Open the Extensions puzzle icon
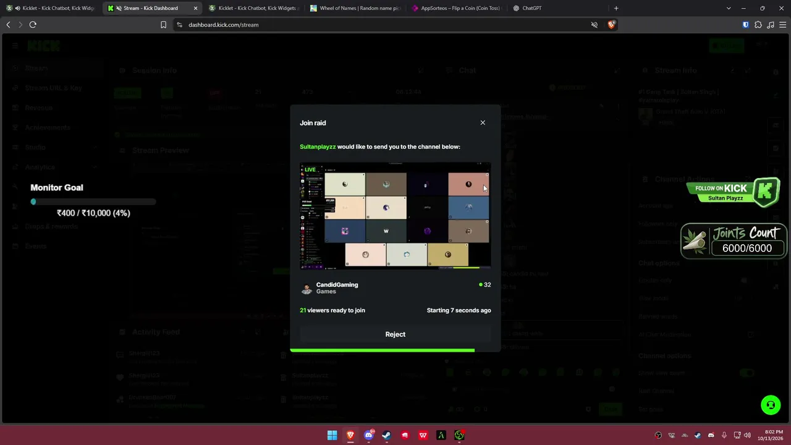 pos(758,25)
